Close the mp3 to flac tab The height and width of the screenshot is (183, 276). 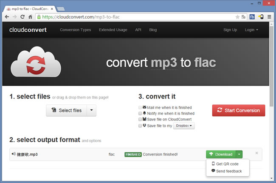(52, 9)
